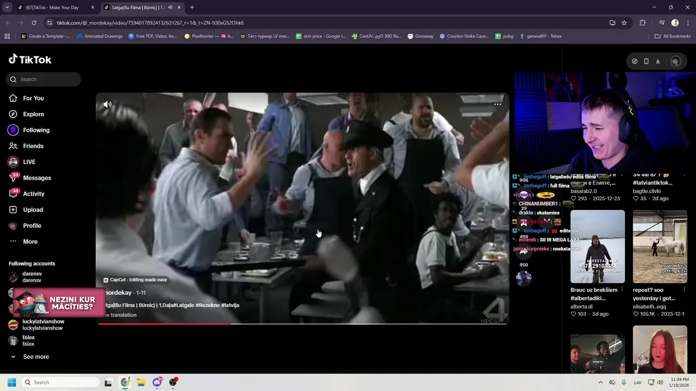Open the Chrome apps grid icon
The width and height of the screenshot is (696, 391).
(x=7, y=36)
